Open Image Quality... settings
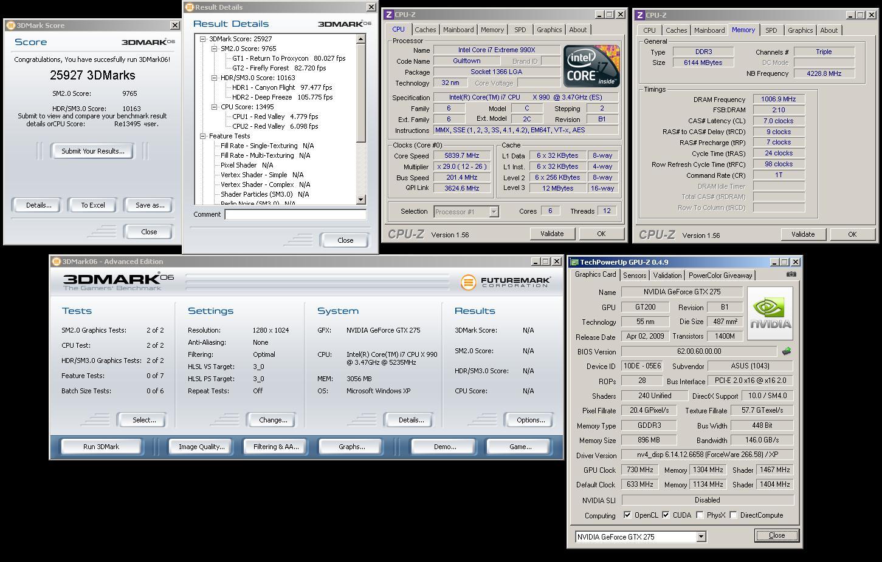This screenshot has height=562, width=882. [201, 447]
